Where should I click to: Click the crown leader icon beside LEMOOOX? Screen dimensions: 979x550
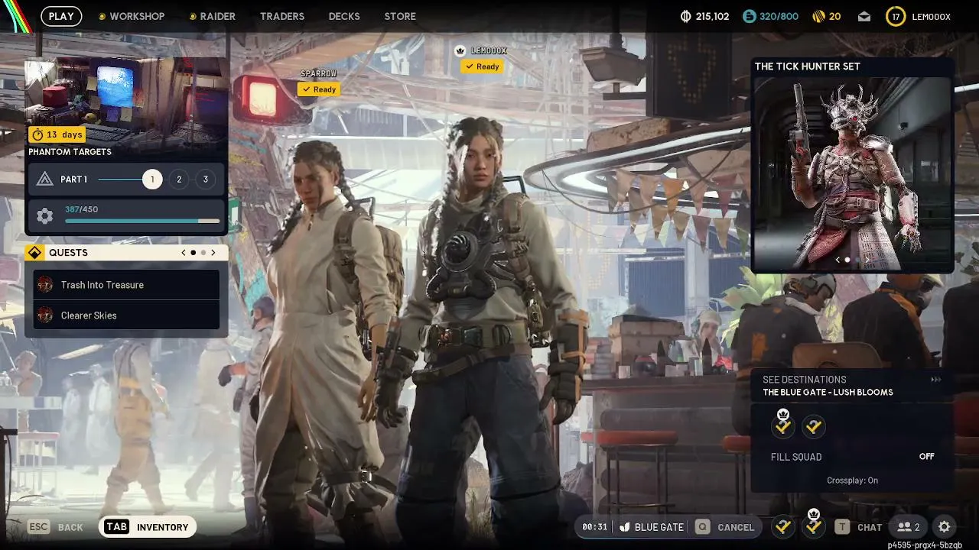[x=460, y=50]
